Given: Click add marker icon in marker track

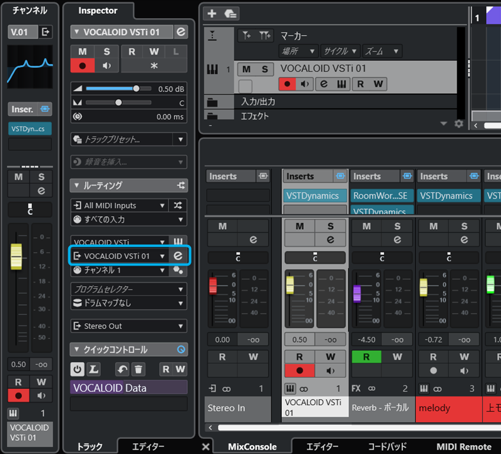Looking at the screenshot, I should pos(246,35).
